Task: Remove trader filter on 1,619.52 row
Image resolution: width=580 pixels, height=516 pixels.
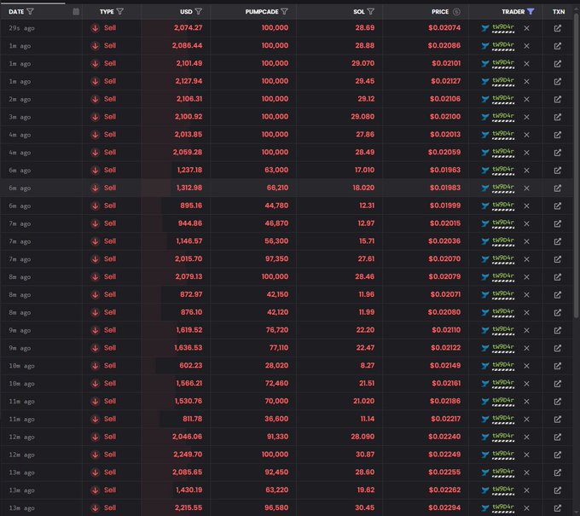Action: pos(527,330)
